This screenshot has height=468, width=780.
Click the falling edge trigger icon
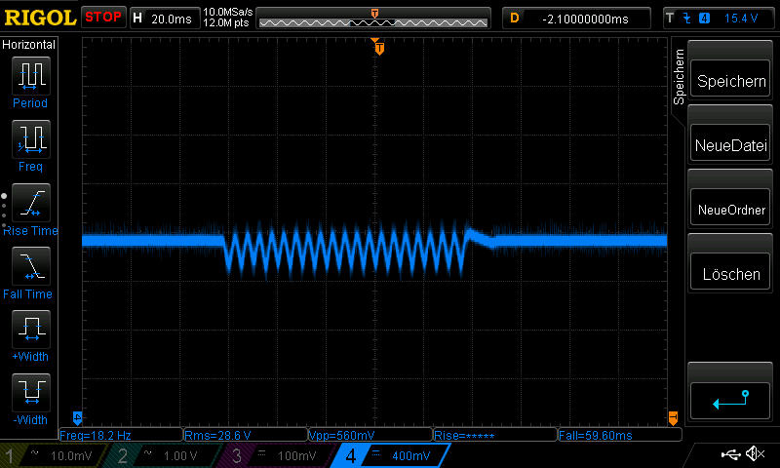(686, 19)
